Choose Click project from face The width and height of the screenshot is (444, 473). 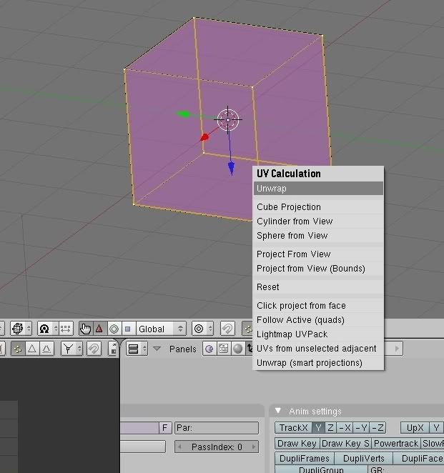(318, 306)
